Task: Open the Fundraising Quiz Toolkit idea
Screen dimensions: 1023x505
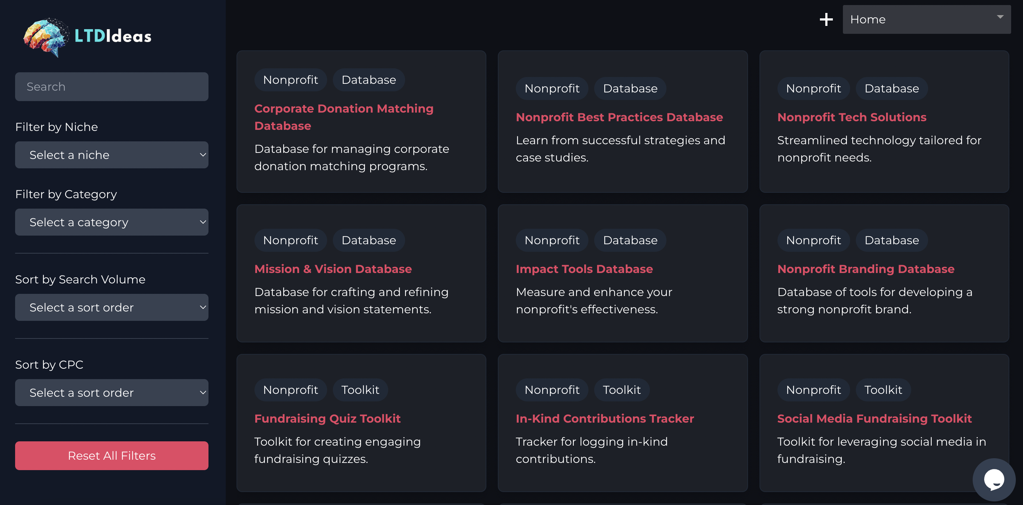Action: coord(327,418)
